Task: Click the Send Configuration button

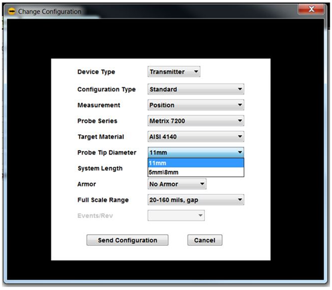Action: coord(128,240)
